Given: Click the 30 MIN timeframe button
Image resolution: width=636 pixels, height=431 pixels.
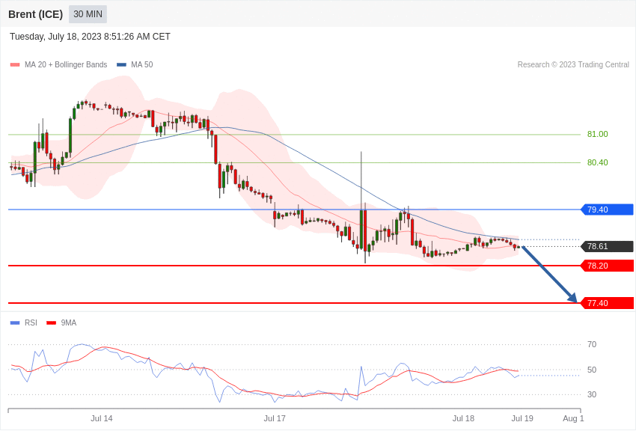Looking at the screenshot, I should click(x=88, y=14).
